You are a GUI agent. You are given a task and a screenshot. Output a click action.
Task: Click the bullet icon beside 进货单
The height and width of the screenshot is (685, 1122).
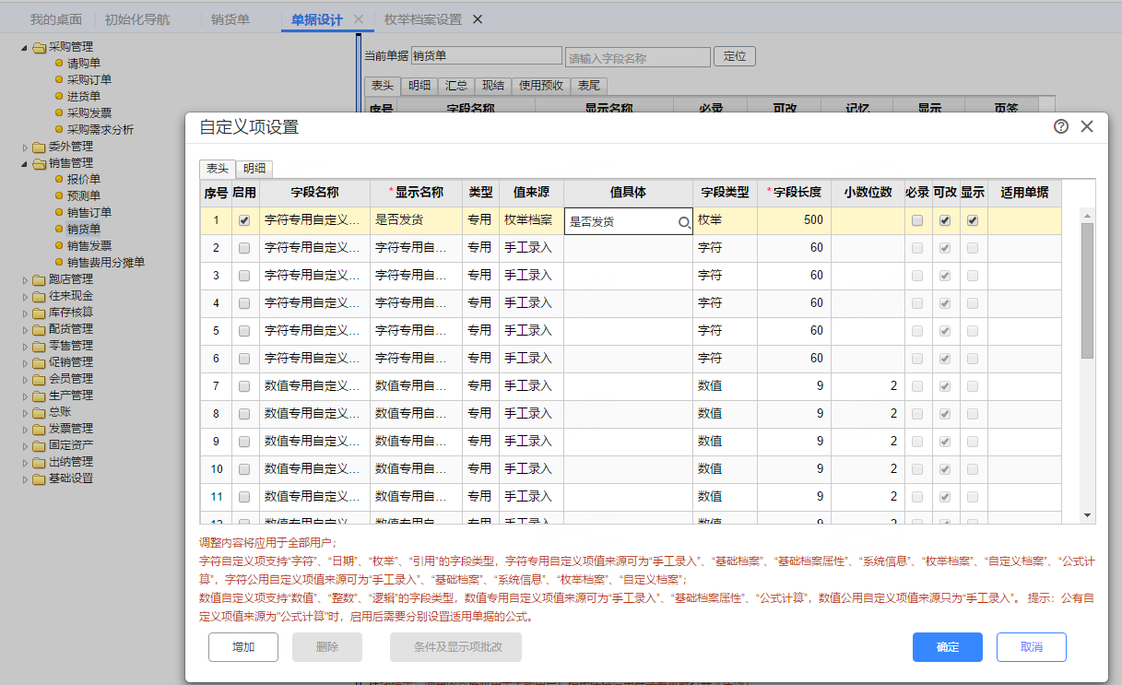point(59,97)
